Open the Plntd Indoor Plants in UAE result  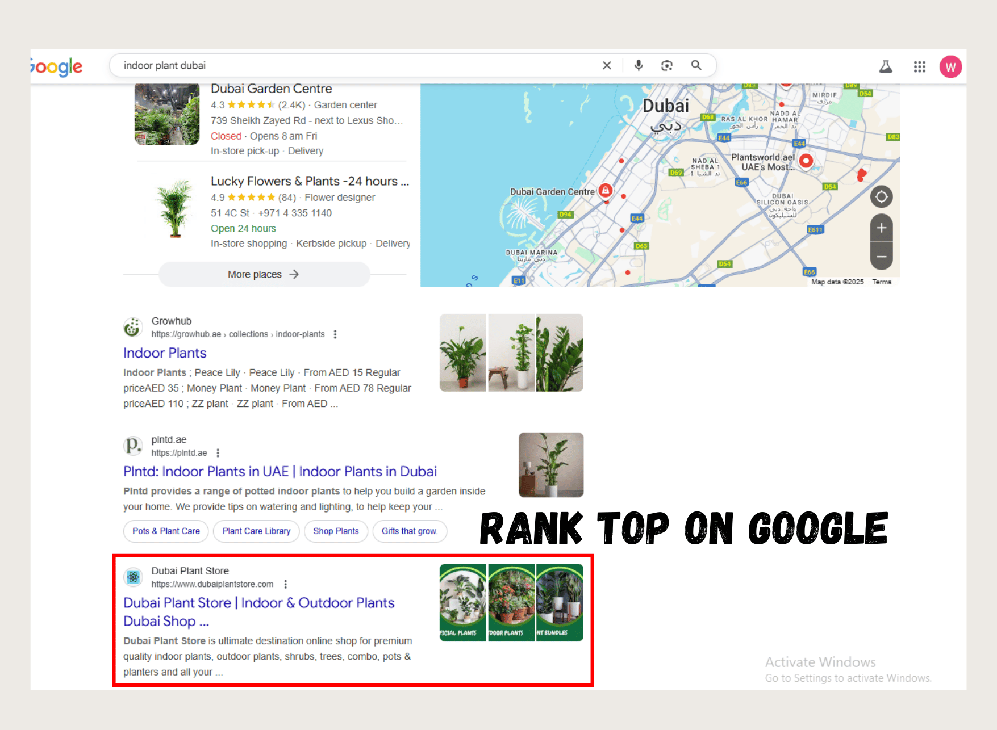(280, 471)
